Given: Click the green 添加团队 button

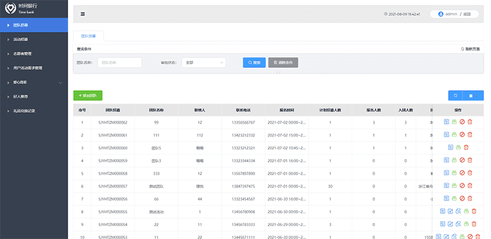Looking at the screenshot, I should coord(88,96).
